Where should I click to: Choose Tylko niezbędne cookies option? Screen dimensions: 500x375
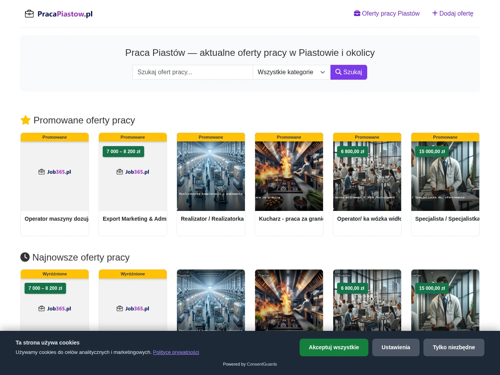(x=454, y=347)
